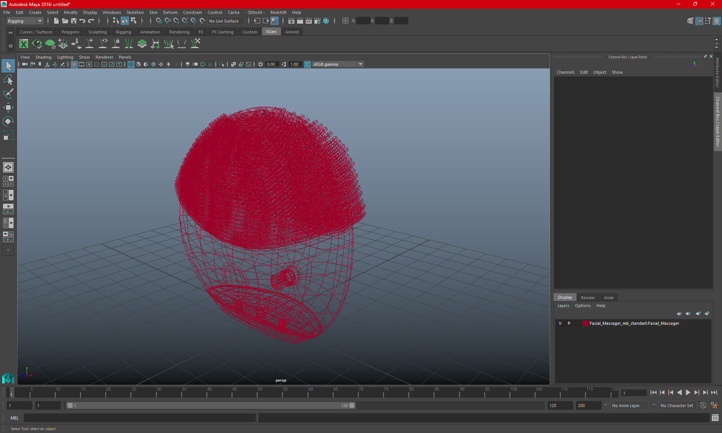Click the MEL command input field

coord(140,418)
